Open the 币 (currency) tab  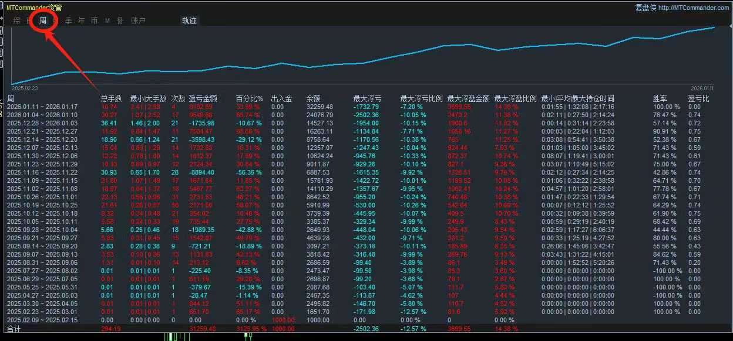pos(95,21)
